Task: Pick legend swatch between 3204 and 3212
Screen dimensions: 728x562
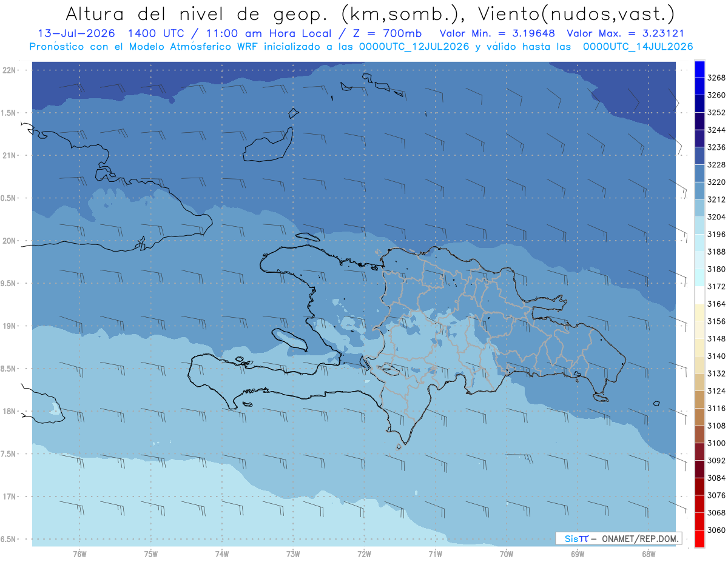Action: coord(699,208)
